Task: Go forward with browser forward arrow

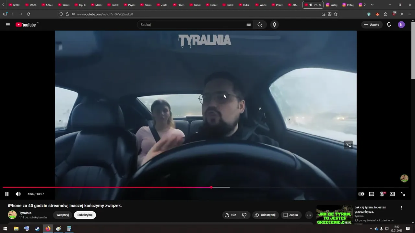Action: click(21, 14)
